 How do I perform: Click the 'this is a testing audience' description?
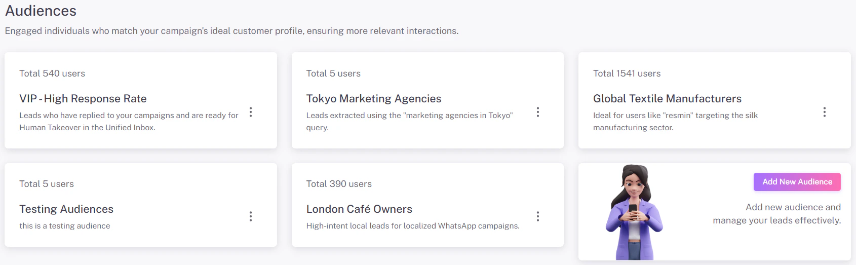[65, 226]
